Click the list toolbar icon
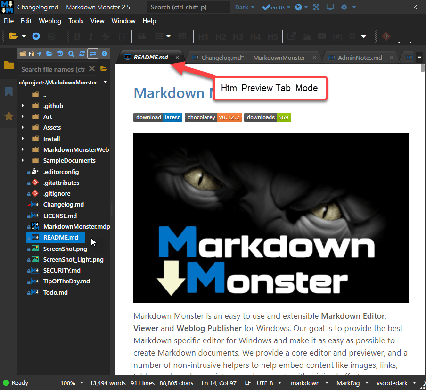426x390 pixels. click(x=159, y=36)
